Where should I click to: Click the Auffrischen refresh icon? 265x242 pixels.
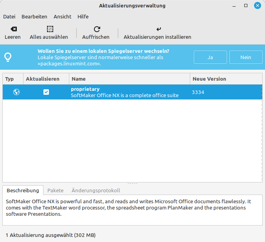click(97, 29)
